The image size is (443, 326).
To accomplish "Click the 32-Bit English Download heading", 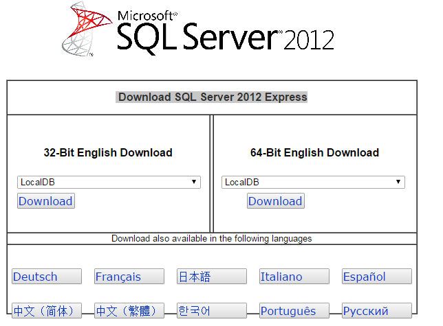I will click(x=108, y=153).
